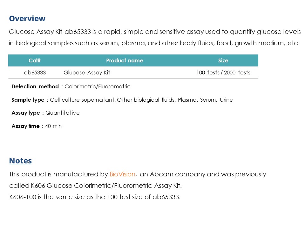This screenshot has width=305, height=228.
Task: Click the 40 min value
Action: [53, 126]
